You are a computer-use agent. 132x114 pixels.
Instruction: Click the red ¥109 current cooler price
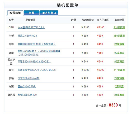100,95
